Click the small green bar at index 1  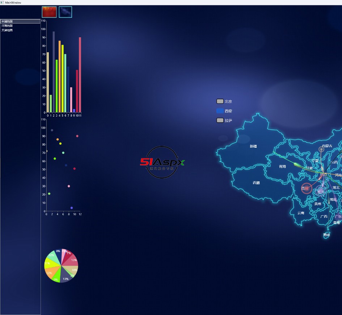click(51, 104)
